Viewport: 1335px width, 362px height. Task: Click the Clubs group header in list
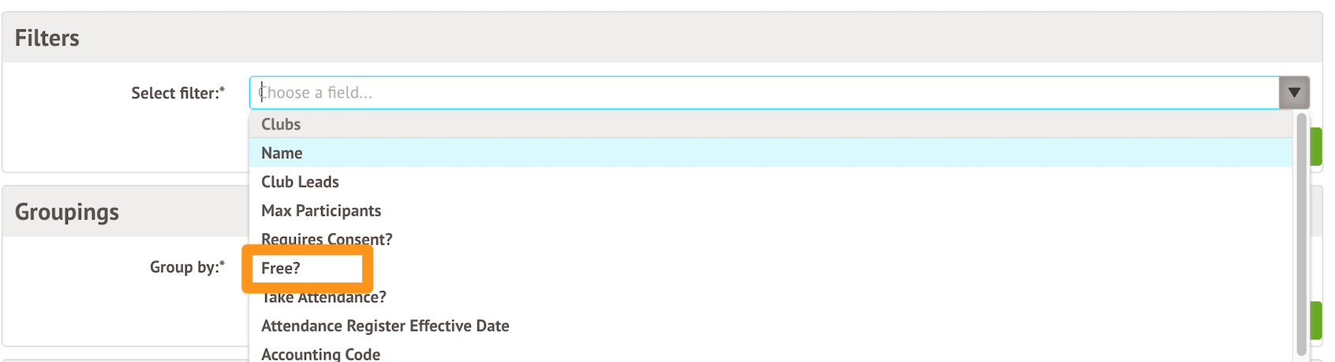(x=281, y=124)
